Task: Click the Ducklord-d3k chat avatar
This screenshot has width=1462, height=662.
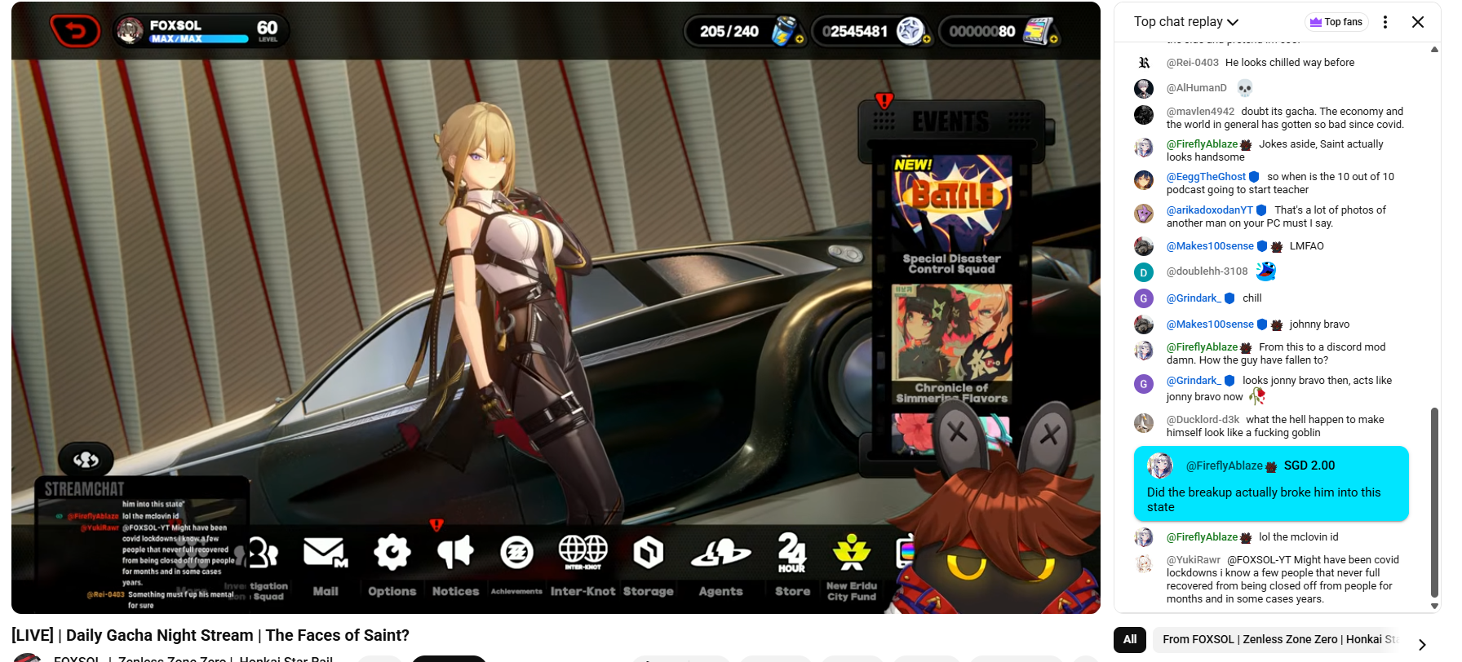Action: pos(1144,423)
